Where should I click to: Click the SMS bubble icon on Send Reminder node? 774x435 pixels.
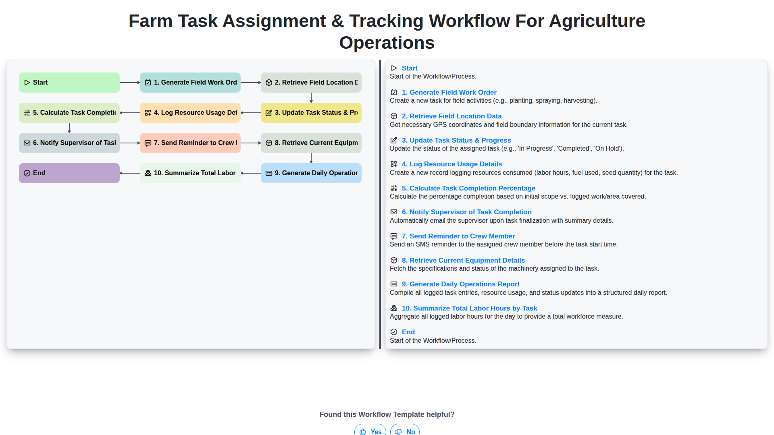click(148, 143)
